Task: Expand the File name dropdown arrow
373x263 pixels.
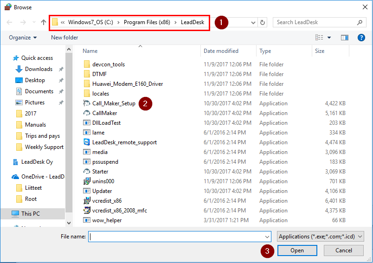Action: click(x=267, y=237)
